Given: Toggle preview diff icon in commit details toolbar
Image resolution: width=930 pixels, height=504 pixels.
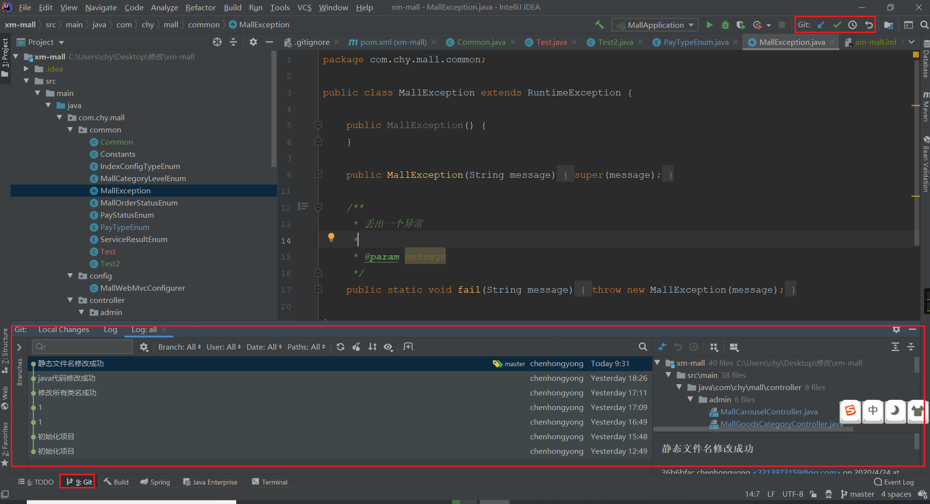Looking at the screenshot, I should (x=734, y=347).
